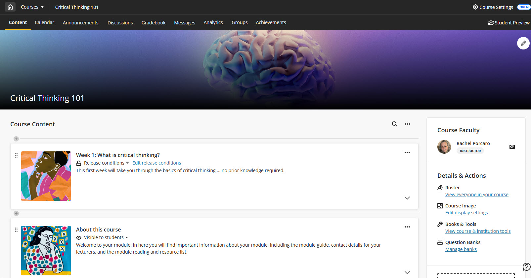Toggle course OPEN status badge
The width and height of the screenshot is (531, 278).
524,7
